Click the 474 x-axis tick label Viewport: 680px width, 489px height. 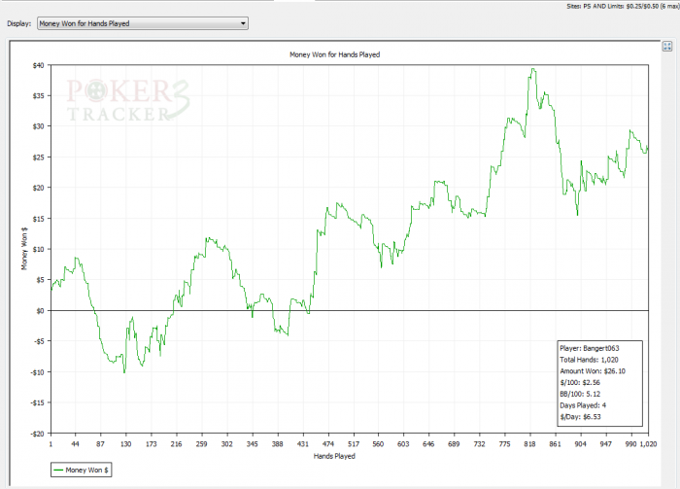[328, 444]
